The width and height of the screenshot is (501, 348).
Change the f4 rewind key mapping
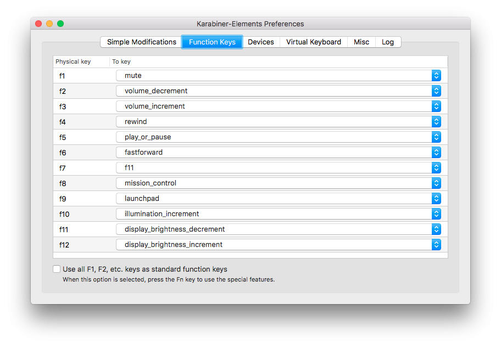click(279, 122)
